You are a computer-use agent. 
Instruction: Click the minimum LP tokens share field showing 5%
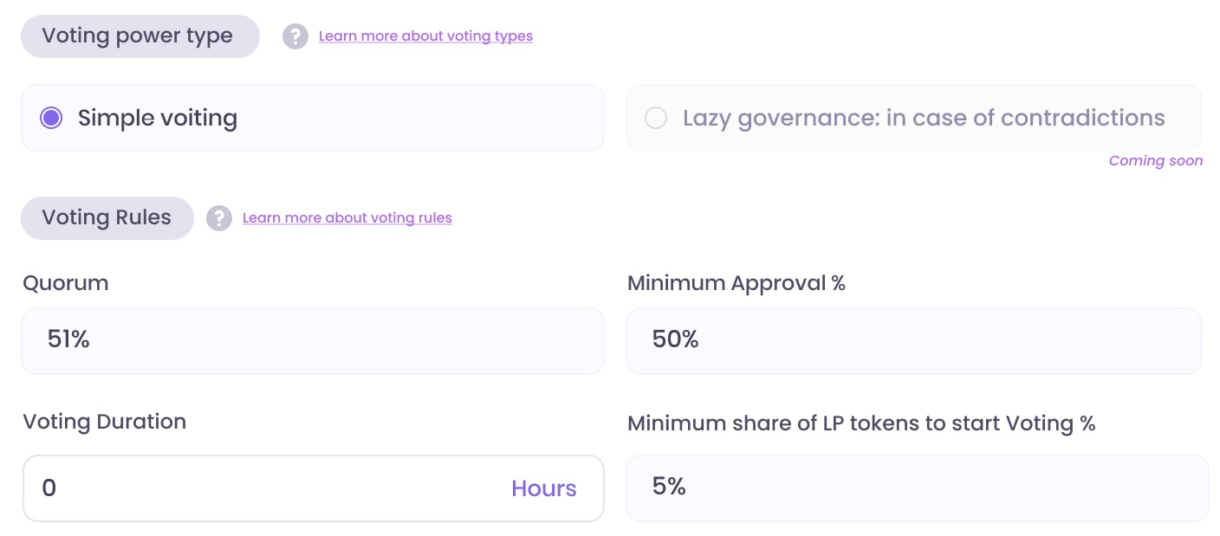pos(917,488)
